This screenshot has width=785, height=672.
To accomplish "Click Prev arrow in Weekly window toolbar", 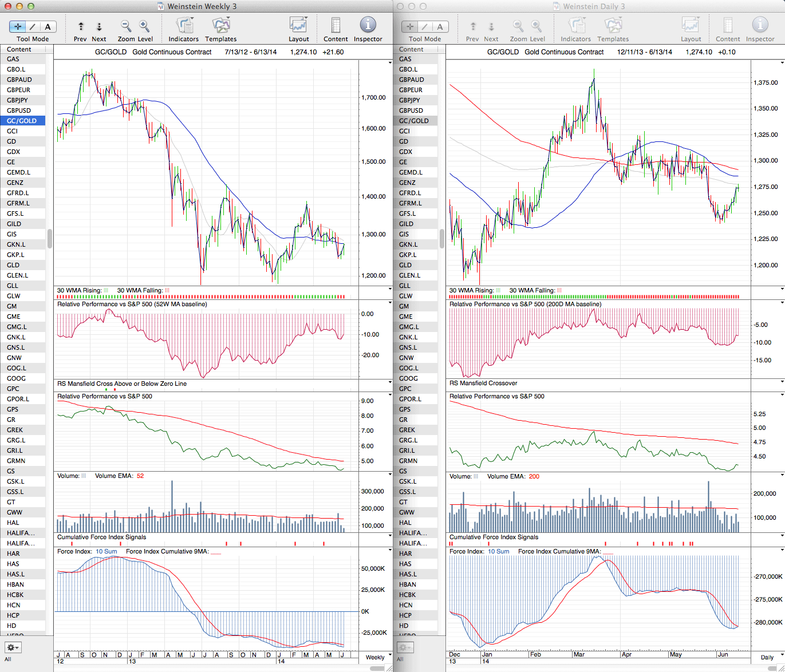I will click(x=81, y=26).
